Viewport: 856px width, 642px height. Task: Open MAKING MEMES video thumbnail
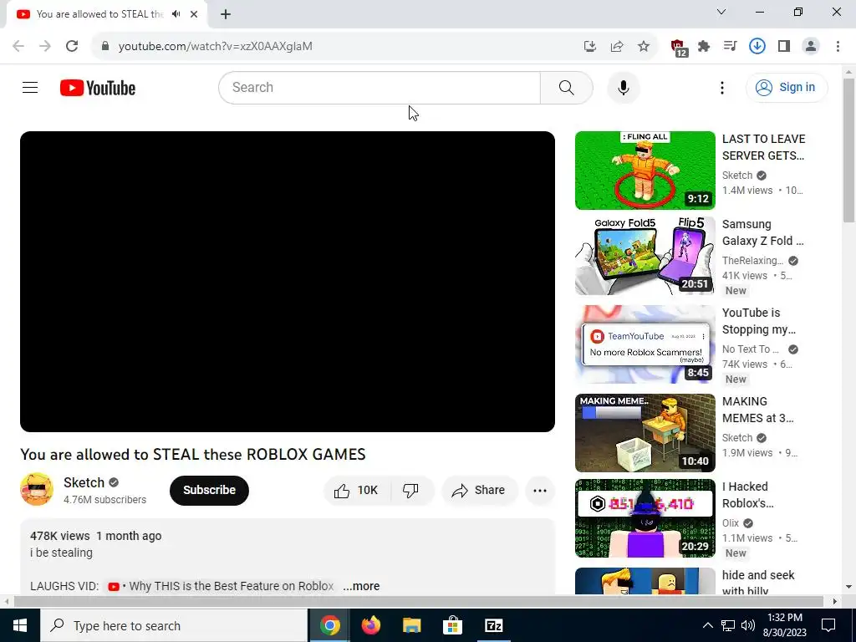(645, 432)
